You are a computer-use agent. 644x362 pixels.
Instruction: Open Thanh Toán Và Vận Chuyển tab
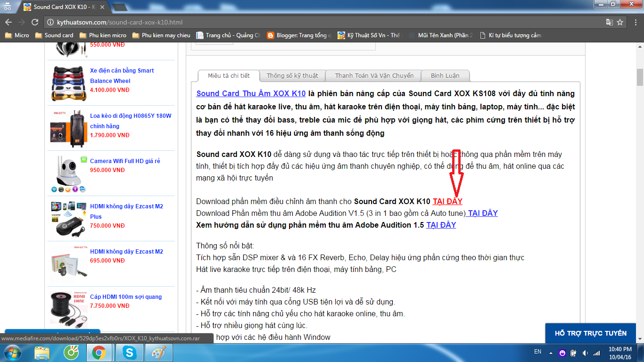[x=374, y=75]
